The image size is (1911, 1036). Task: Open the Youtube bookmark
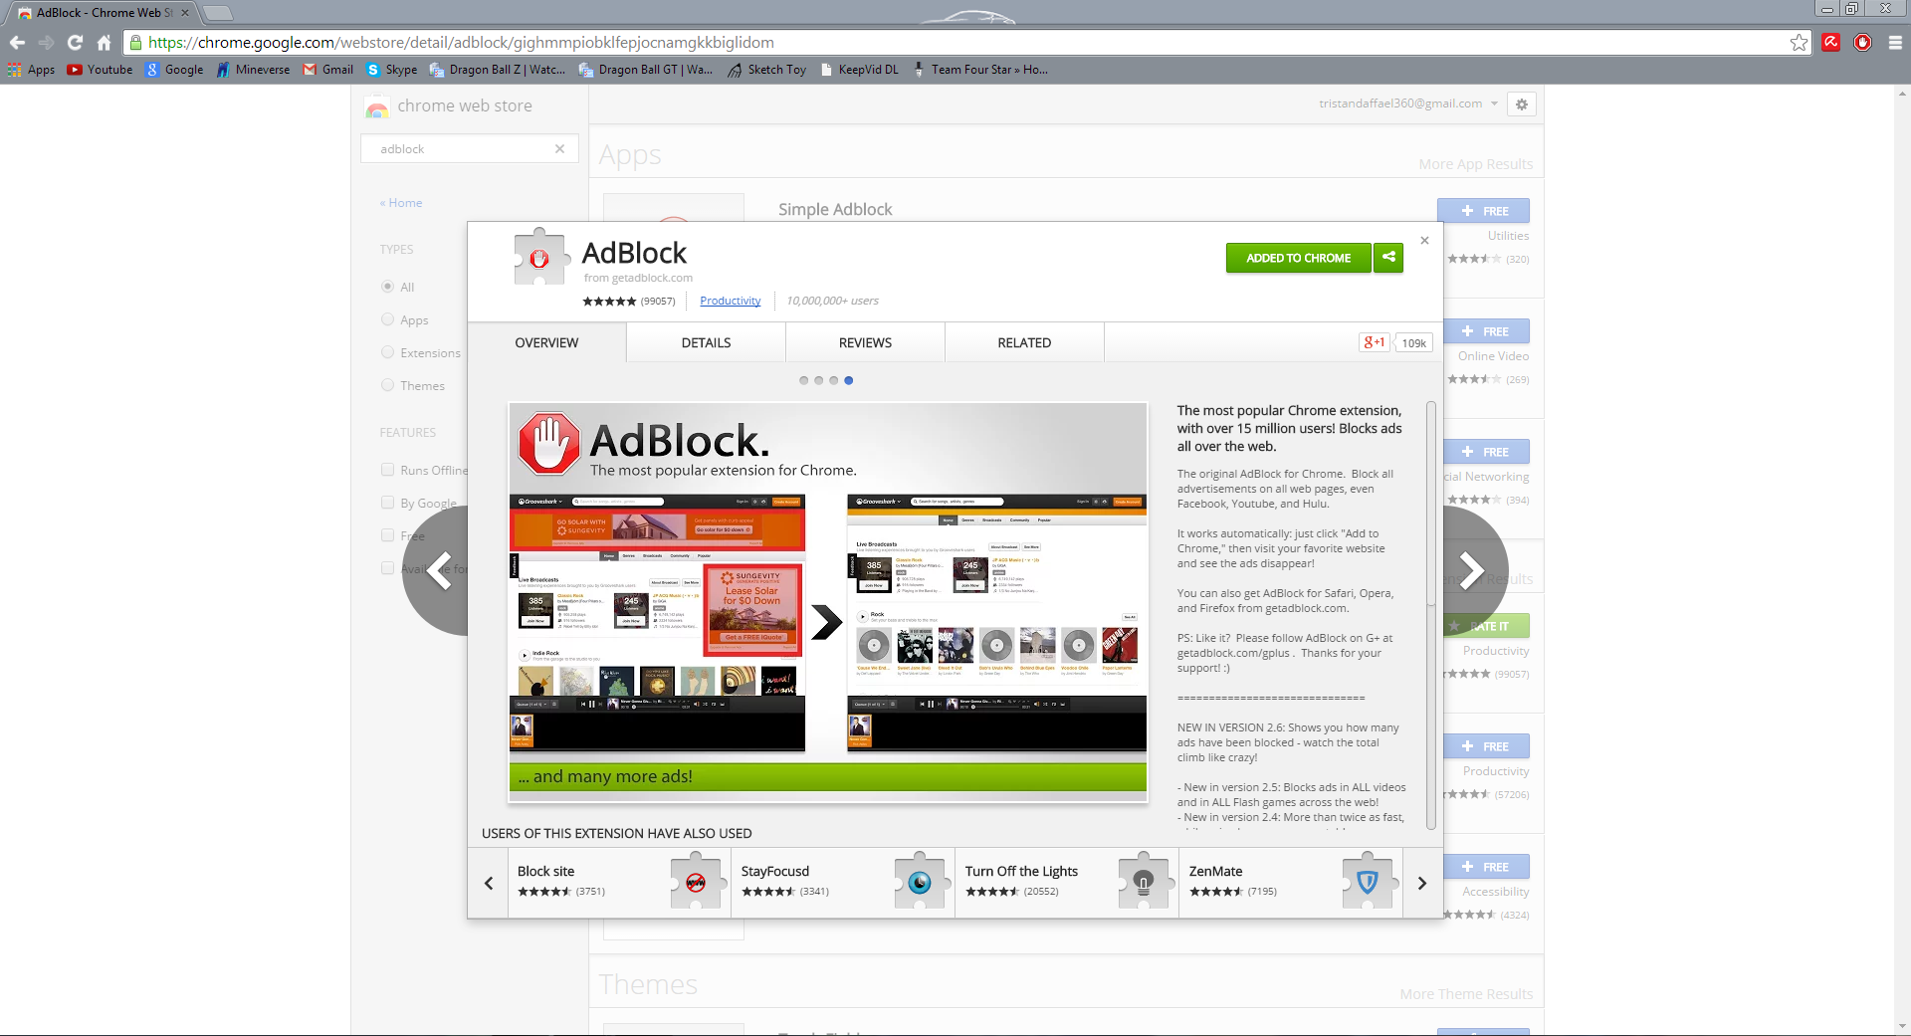[x=100, y=70]
